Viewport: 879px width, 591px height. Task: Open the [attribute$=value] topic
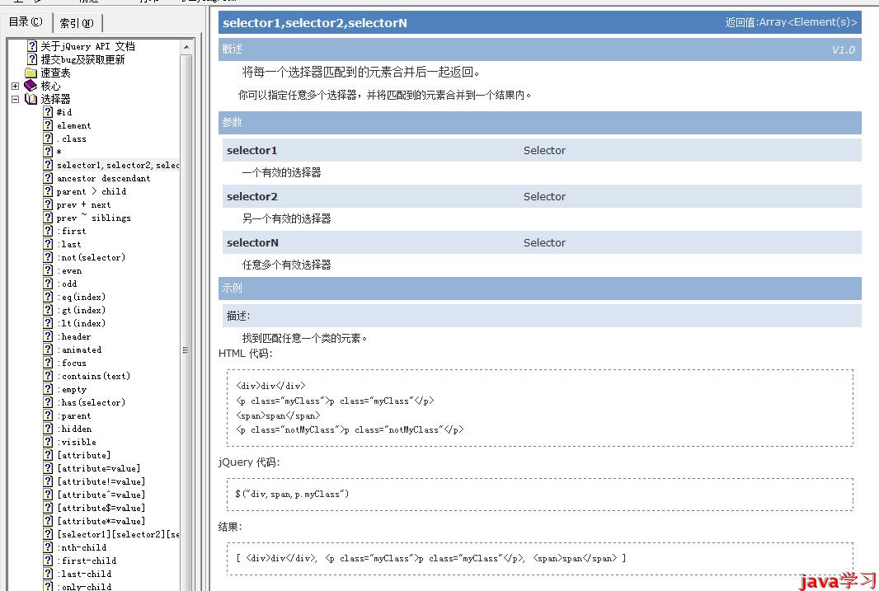[x=101, y=508]
